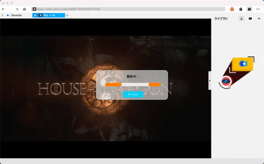264x164 pixels.
Task: Reload the current page
Action: (x=17, y=9)
